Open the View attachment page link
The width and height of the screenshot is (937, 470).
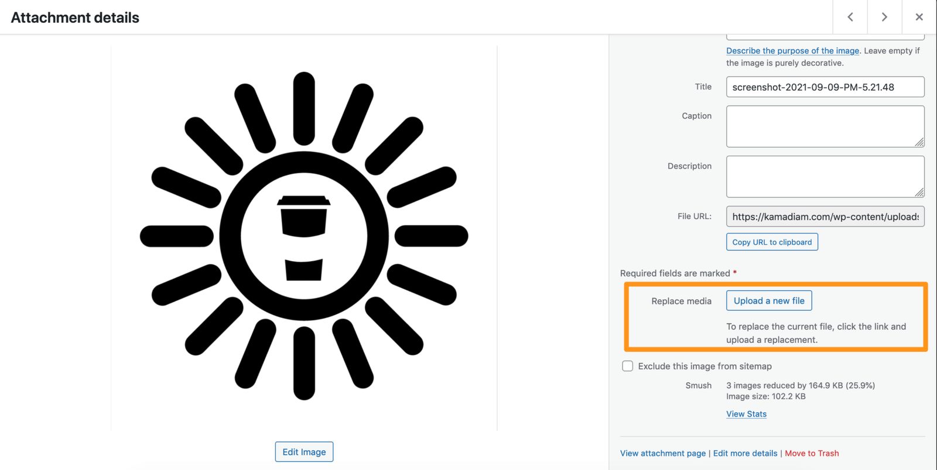[662, 453]
